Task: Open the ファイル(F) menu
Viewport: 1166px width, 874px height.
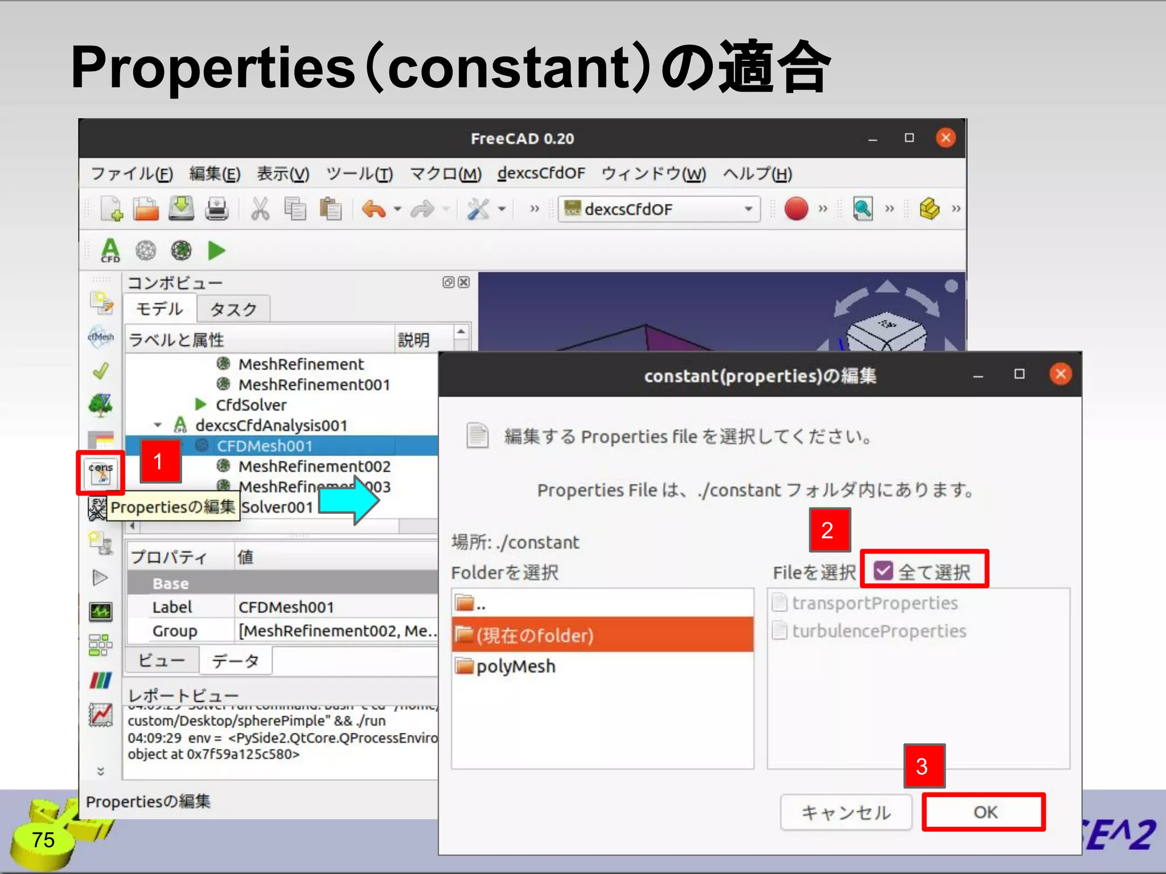Action: click(132, 173)
